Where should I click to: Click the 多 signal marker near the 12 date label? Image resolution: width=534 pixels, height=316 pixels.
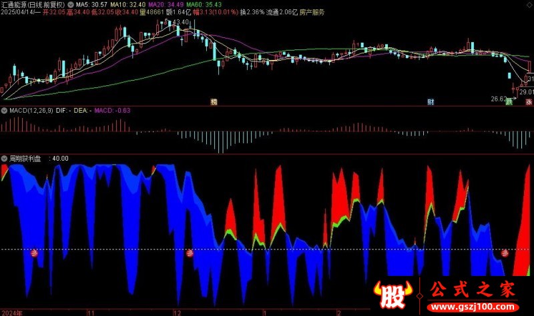tap(190, 253)
